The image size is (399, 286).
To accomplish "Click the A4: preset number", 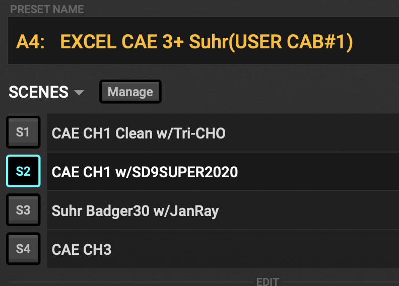I will [x=30, y=42].
